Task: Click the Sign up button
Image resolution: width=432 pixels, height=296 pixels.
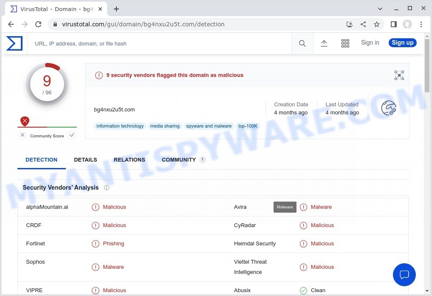Action: pyautogui.click(x=403, y=43)
